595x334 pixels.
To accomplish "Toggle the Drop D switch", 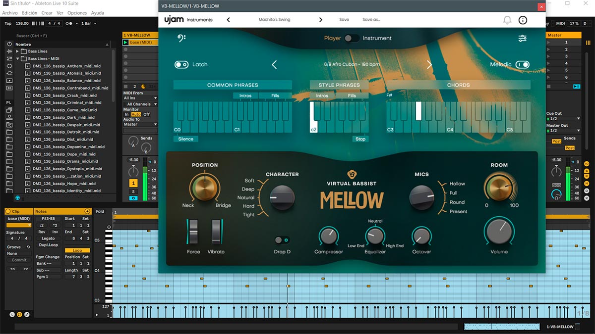I will click(282, 240).
